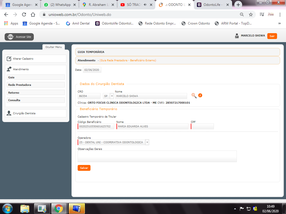Open the Apps bookmark shortcut

click(x=11, y=23)
